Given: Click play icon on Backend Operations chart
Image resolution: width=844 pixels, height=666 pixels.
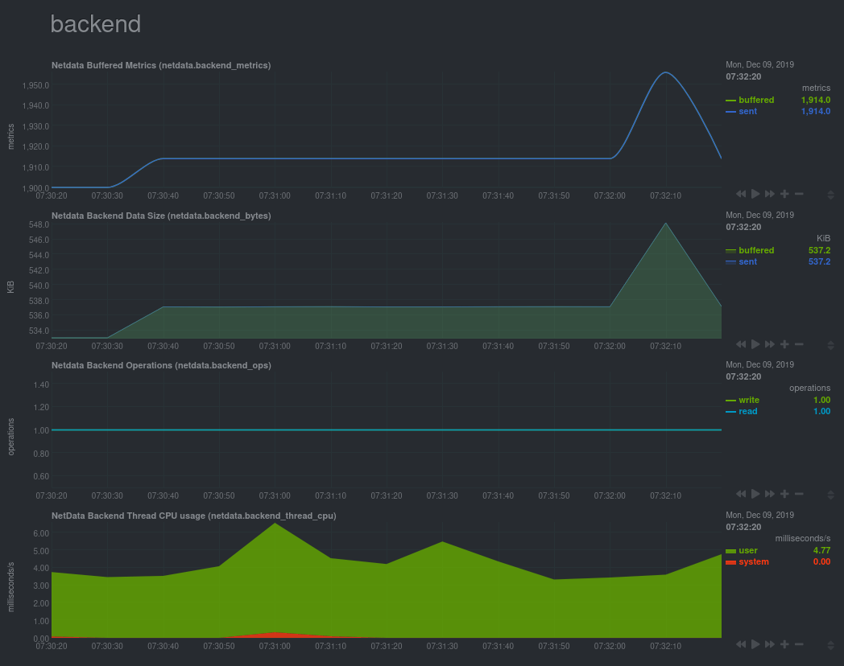Looking at the screenshot, I should pos(755,494).
